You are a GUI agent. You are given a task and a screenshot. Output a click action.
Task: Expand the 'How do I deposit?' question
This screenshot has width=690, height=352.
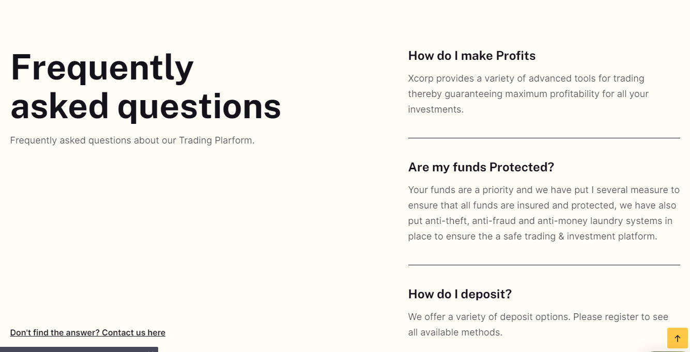pyautogui.click(x=460, y=294)
